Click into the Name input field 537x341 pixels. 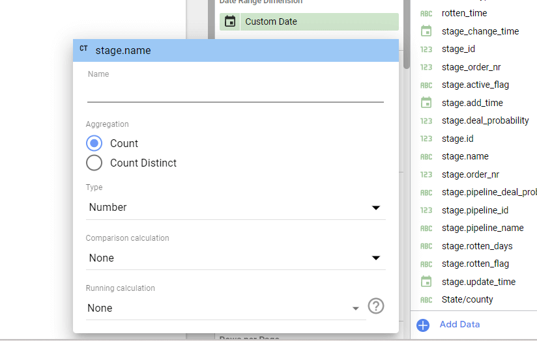click(235, 92)
